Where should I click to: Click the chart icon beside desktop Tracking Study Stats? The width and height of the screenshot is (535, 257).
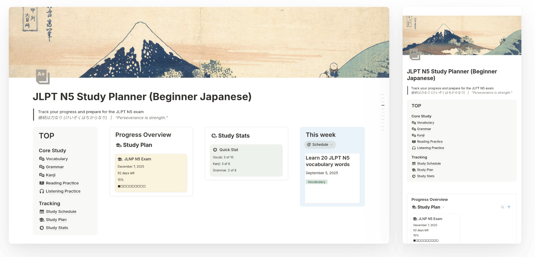coord(42,228)
